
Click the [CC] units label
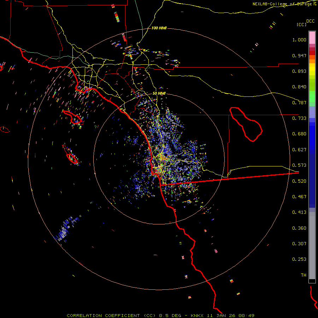point(301,24)
